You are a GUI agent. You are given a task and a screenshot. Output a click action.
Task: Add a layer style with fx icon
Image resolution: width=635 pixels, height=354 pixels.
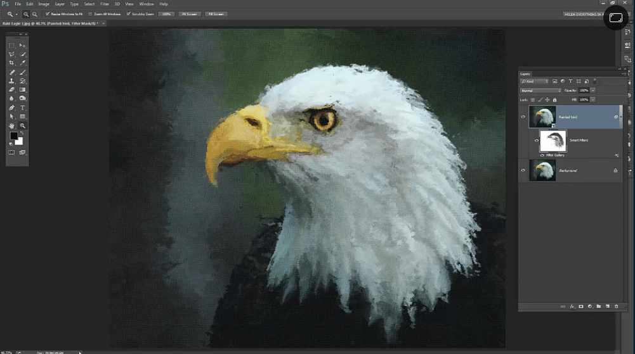(572, 307)
